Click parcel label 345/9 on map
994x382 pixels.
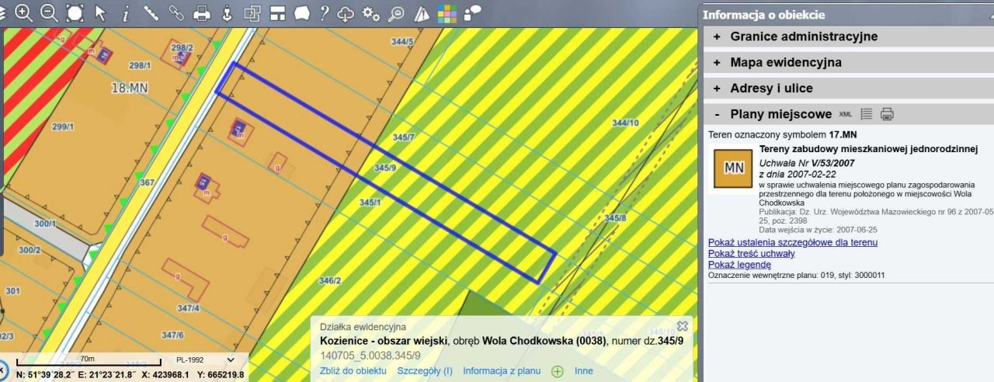tap(385, 168)
